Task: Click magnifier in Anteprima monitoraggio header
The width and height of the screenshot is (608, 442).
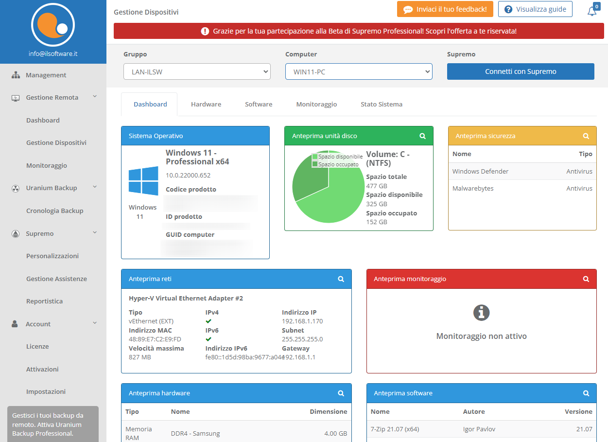Action: 586,279
